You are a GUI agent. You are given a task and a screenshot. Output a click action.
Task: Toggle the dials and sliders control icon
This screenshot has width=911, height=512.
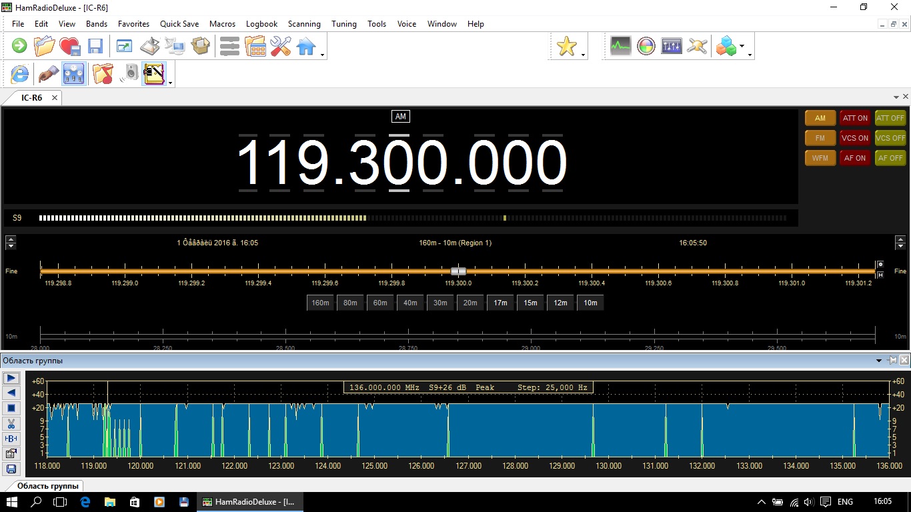pyautogui.click(x=74, y=73)
